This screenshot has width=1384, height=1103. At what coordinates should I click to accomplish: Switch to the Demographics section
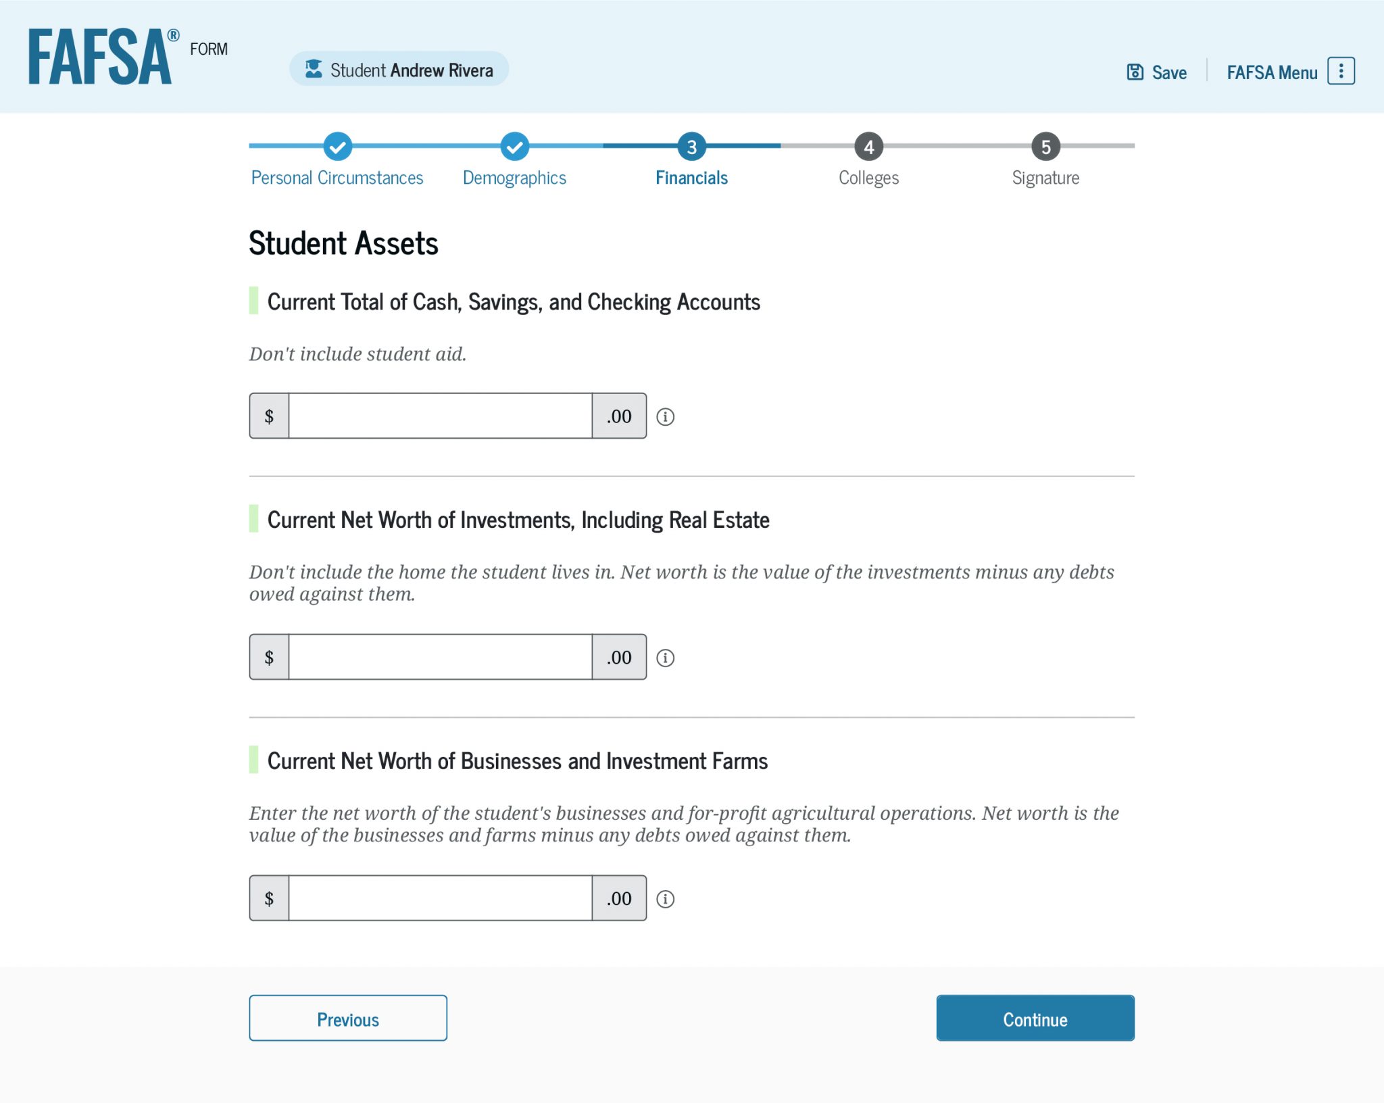(x=514, y=177)
